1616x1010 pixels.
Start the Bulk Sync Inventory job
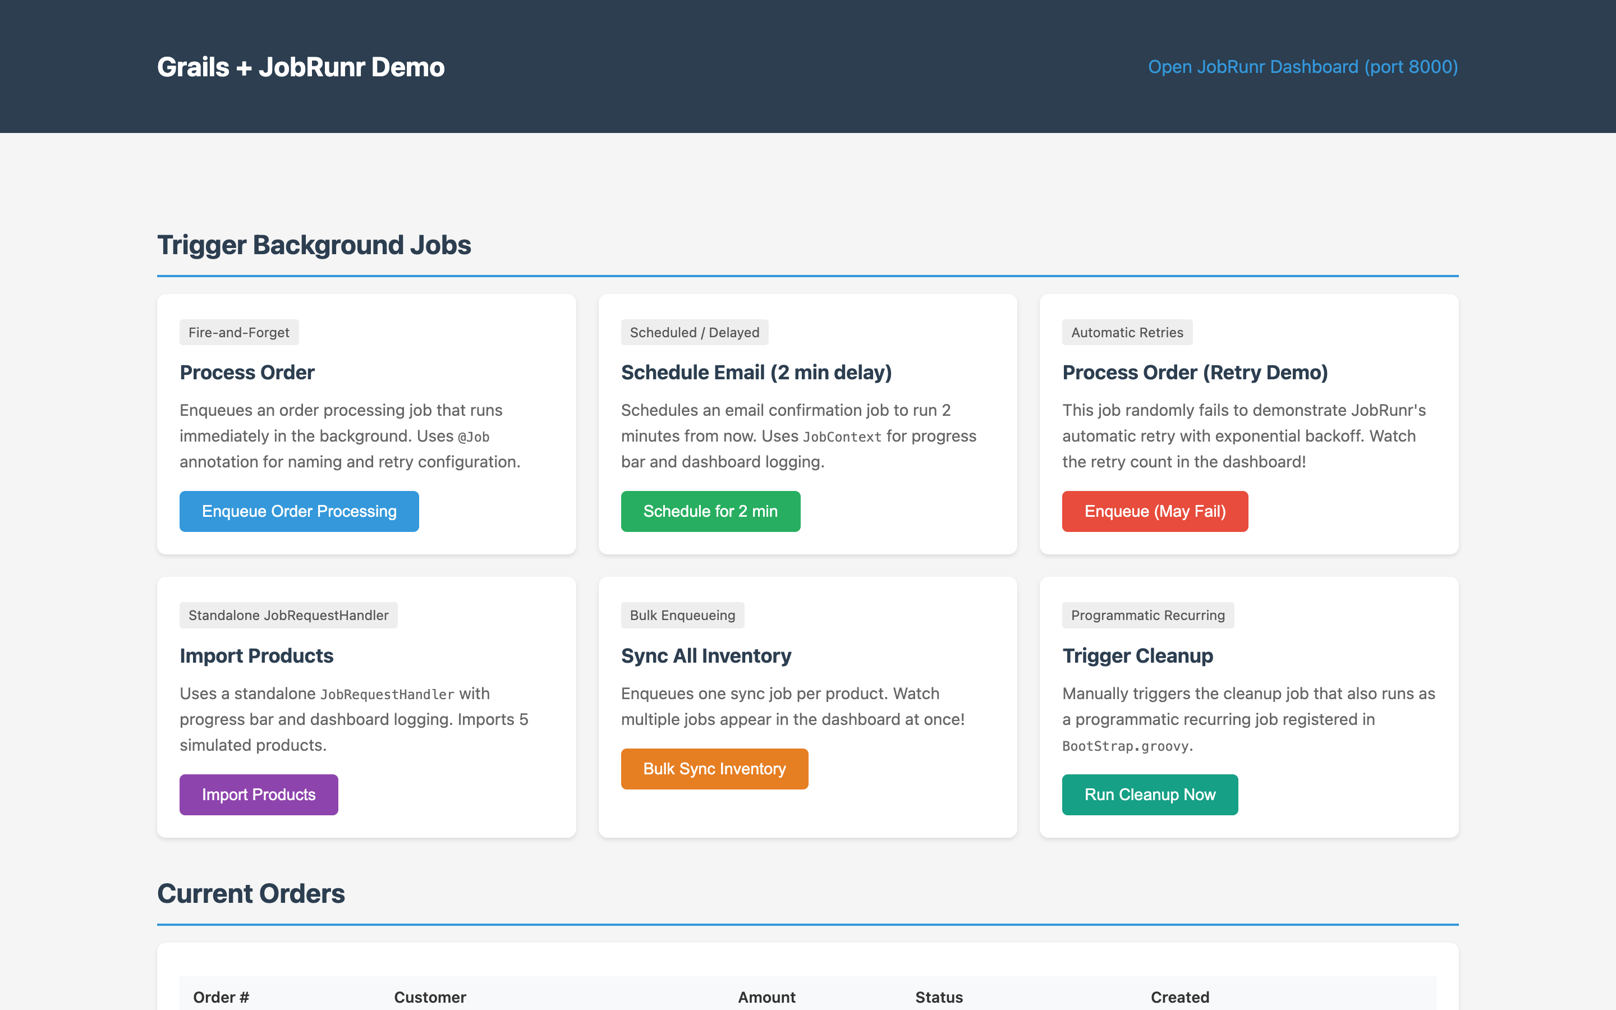click(x=714, y=769)
